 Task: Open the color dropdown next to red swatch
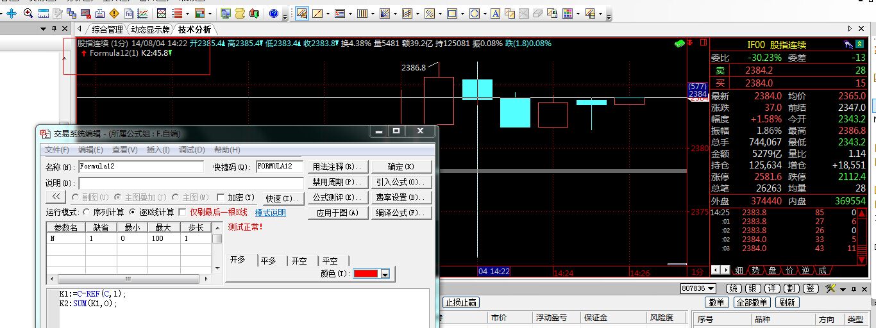point(385,274)
